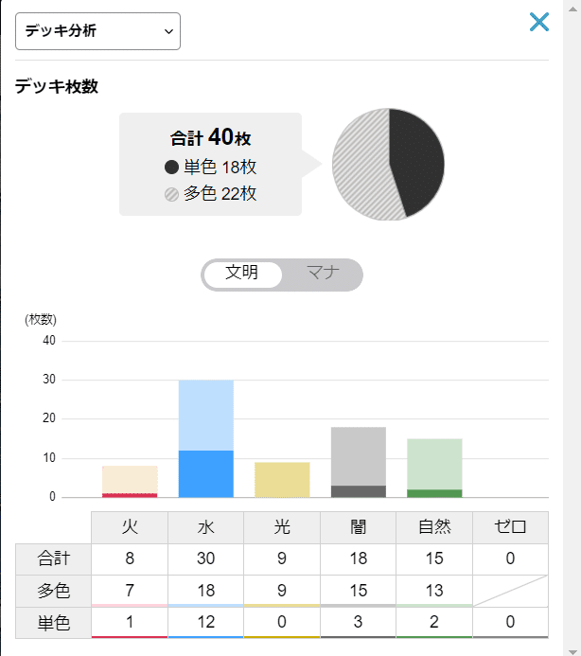The height and width of the screenshot is (656, 581).
Task: Select the ゼロ column header
Action: coord(510,527)
